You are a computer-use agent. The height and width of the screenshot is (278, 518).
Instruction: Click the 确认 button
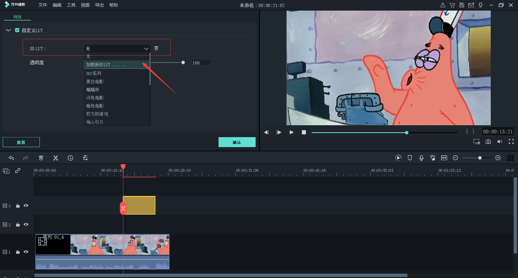237,142
